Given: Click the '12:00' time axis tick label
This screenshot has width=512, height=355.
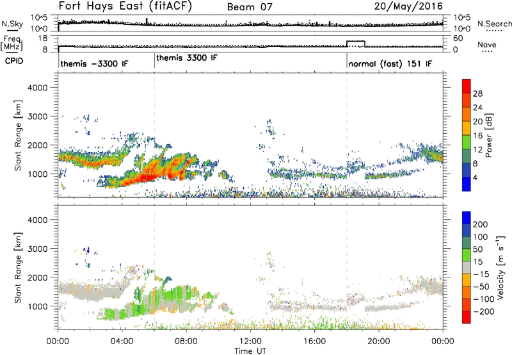Looking at the screenshot, I should point(250,342).
